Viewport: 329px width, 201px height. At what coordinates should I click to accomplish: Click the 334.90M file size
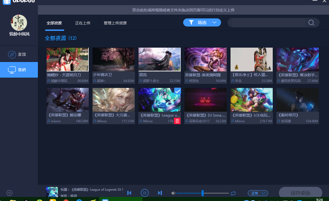[x=312, y=121]
